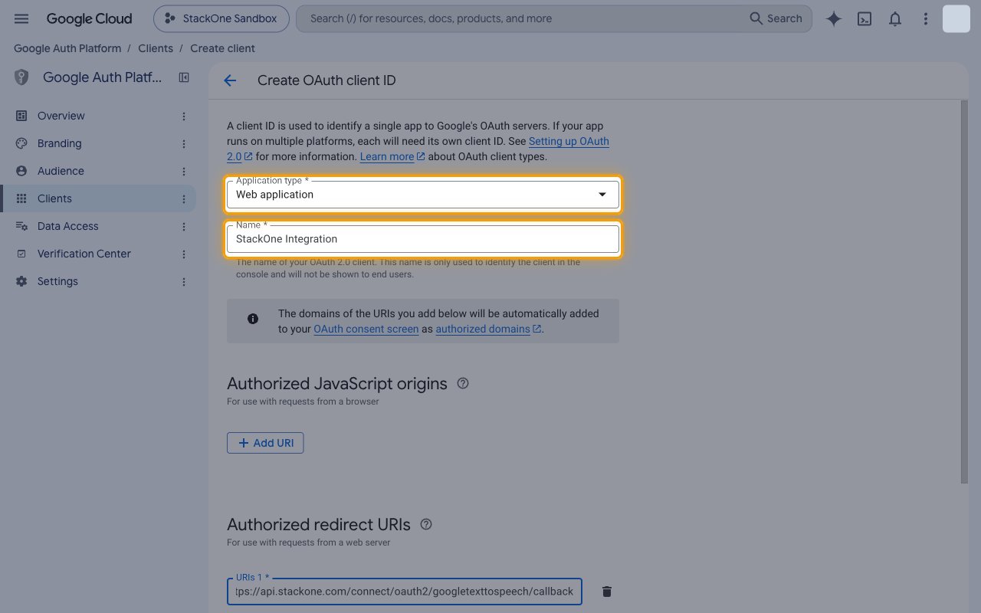Click the Clients grid icon

click(x=21, y=198)
